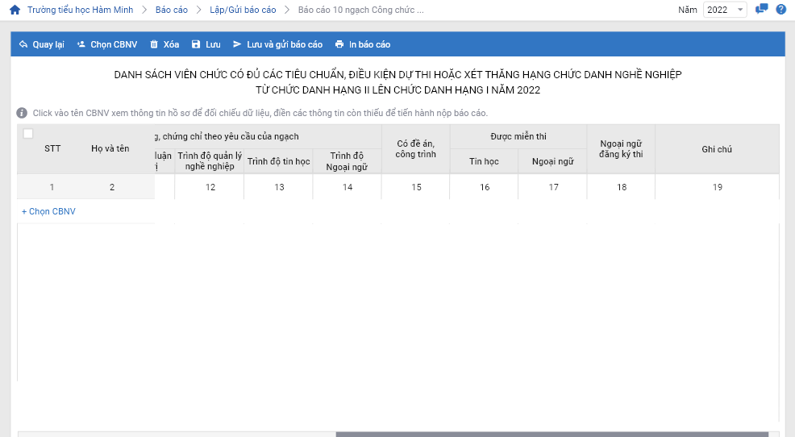Viewport: 795px width, 437px height.
Task: Open the chat messages icon
Action: (761, 10)
